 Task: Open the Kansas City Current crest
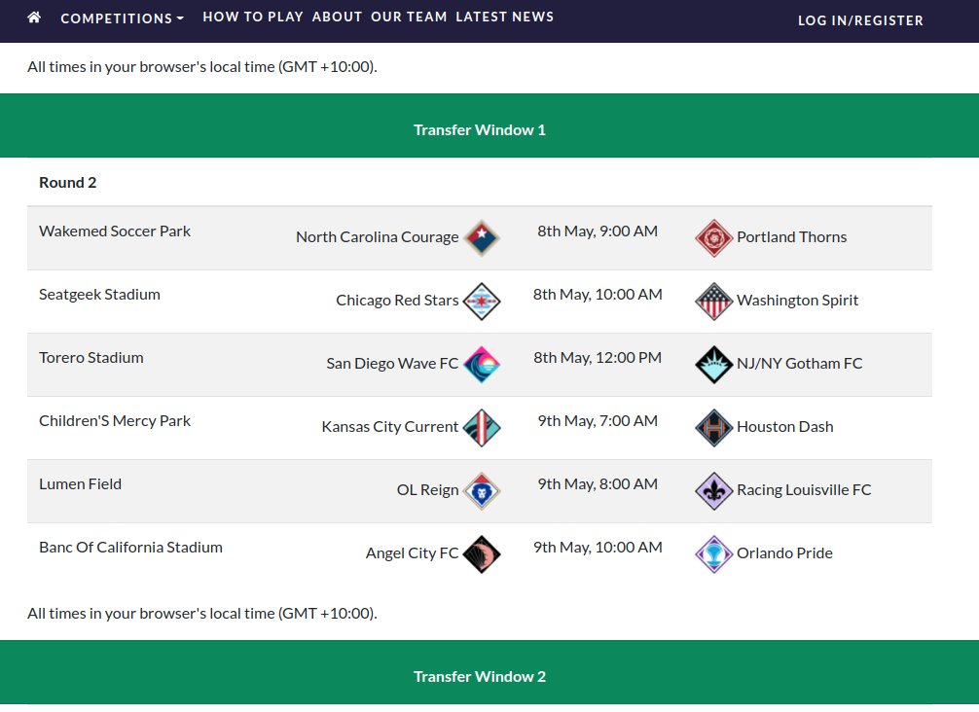pyautogui.click(x=482, y=427)
